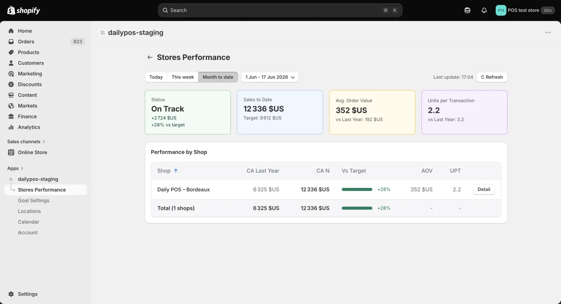Select the This week period tab
This screenshot has height=304, width=561.
click(183, 77)
